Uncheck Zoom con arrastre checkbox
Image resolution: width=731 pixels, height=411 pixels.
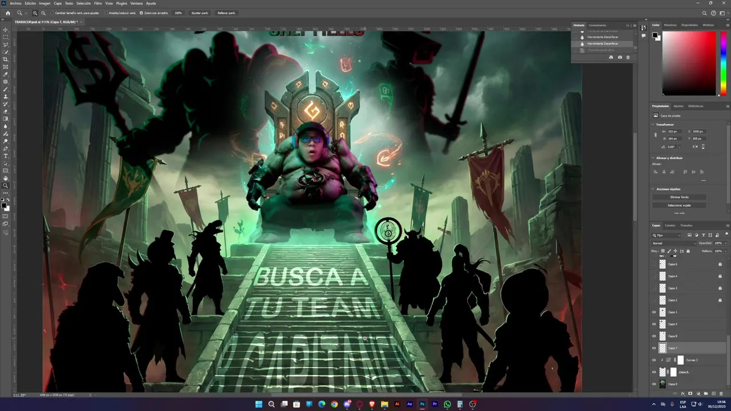[141, 13]
